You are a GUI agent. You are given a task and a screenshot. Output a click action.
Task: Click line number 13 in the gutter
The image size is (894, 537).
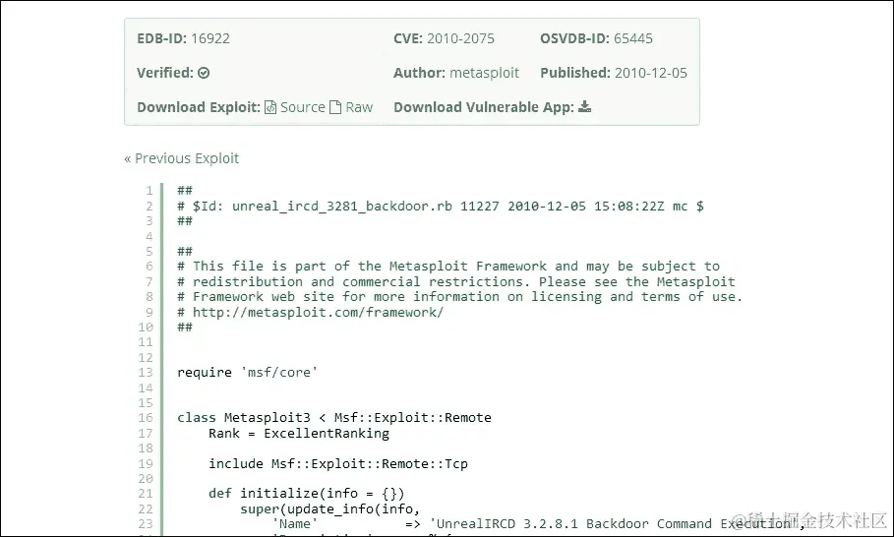point(146,372)
